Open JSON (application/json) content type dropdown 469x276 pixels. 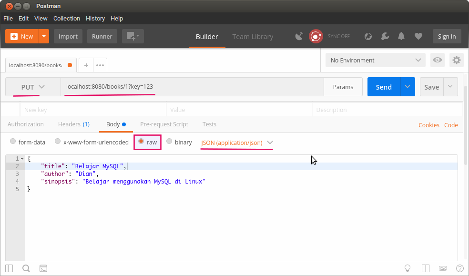point(237,143)
